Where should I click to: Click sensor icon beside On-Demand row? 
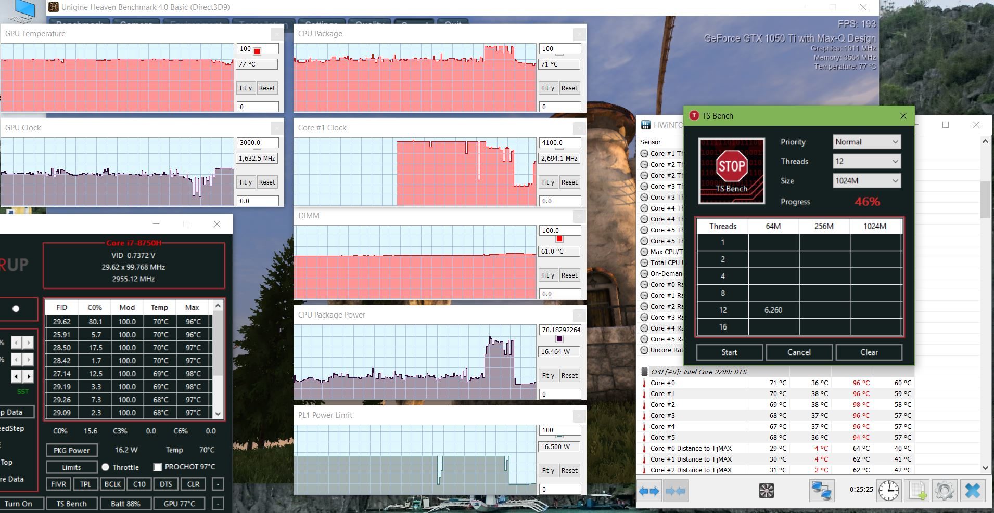(x=644, y=273)
